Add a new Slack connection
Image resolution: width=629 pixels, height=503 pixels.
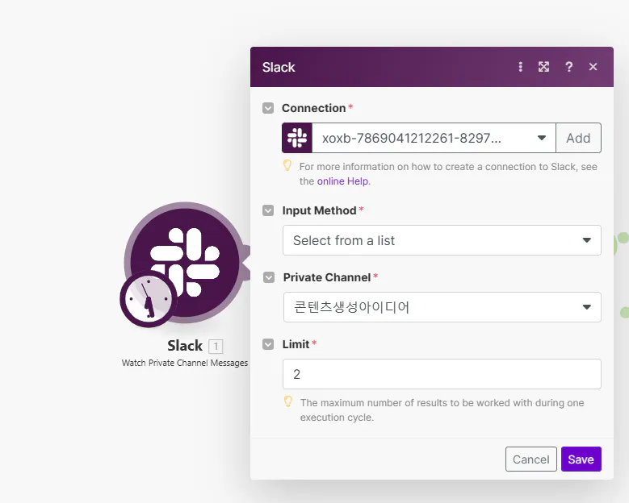click(x=578, y=138)
